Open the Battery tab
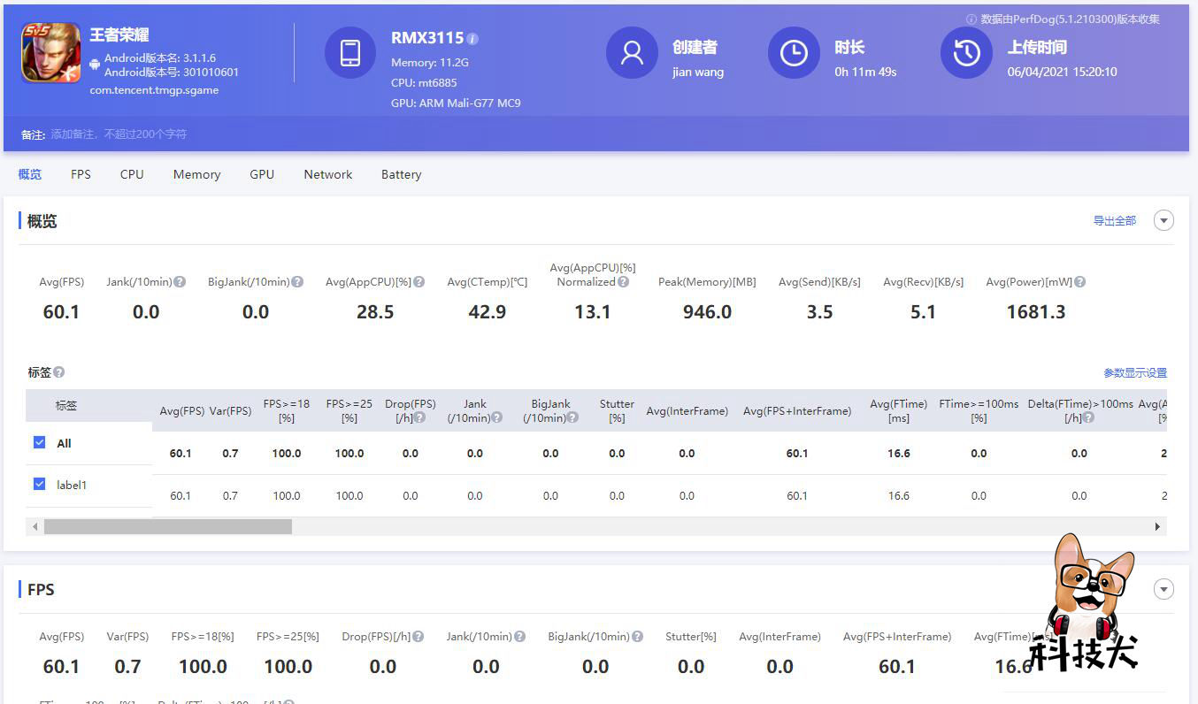1198x704 pixels. (x=401, y=174)
